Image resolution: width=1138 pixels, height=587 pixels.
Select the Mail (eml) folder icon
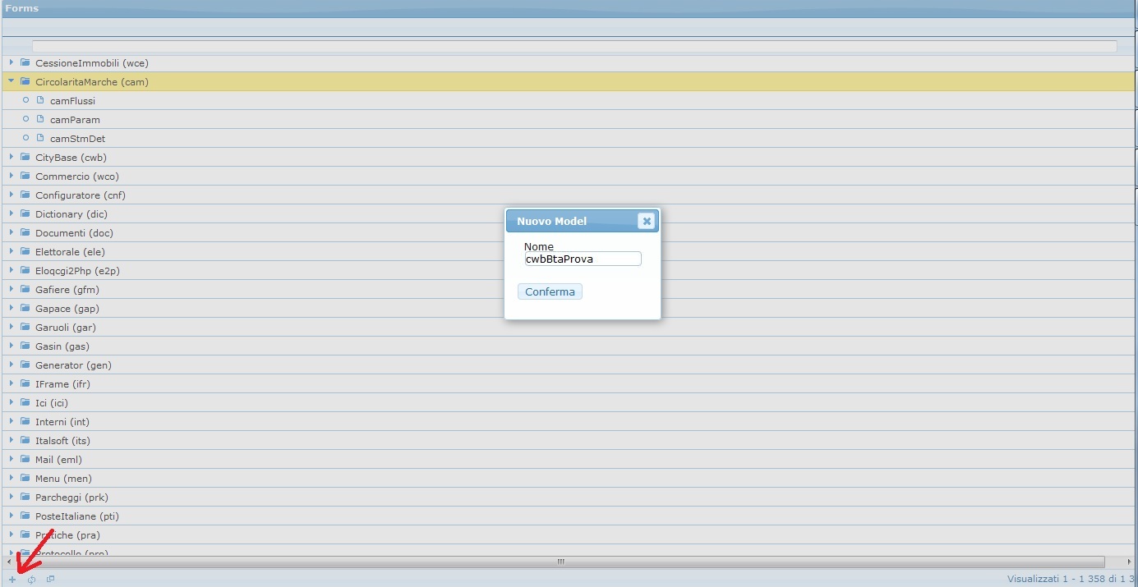coord(25,460)
